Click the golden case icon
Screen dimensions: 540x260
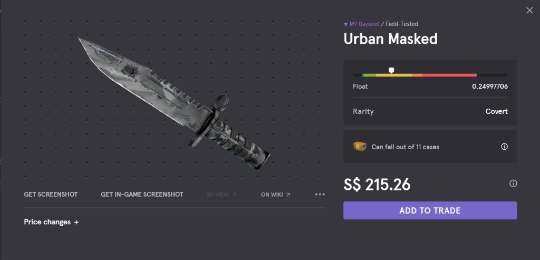tap(360, 147)
